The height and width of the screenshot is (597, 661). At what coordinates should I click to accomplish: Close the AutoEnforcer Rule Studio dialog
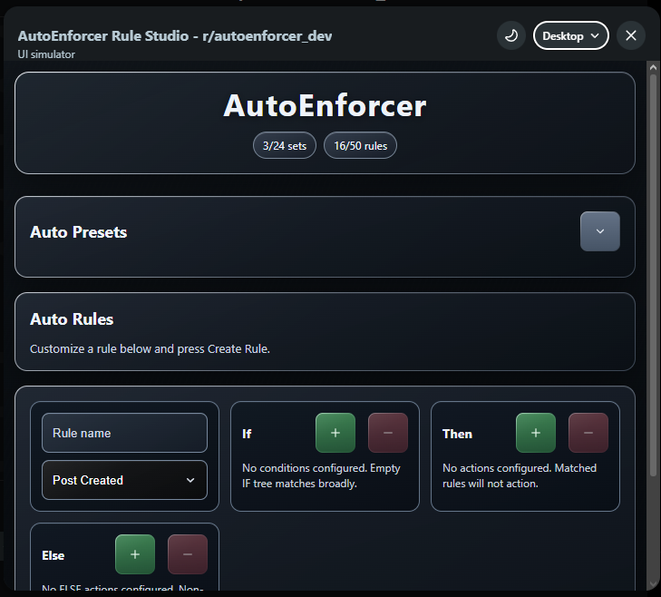(631, 36)
